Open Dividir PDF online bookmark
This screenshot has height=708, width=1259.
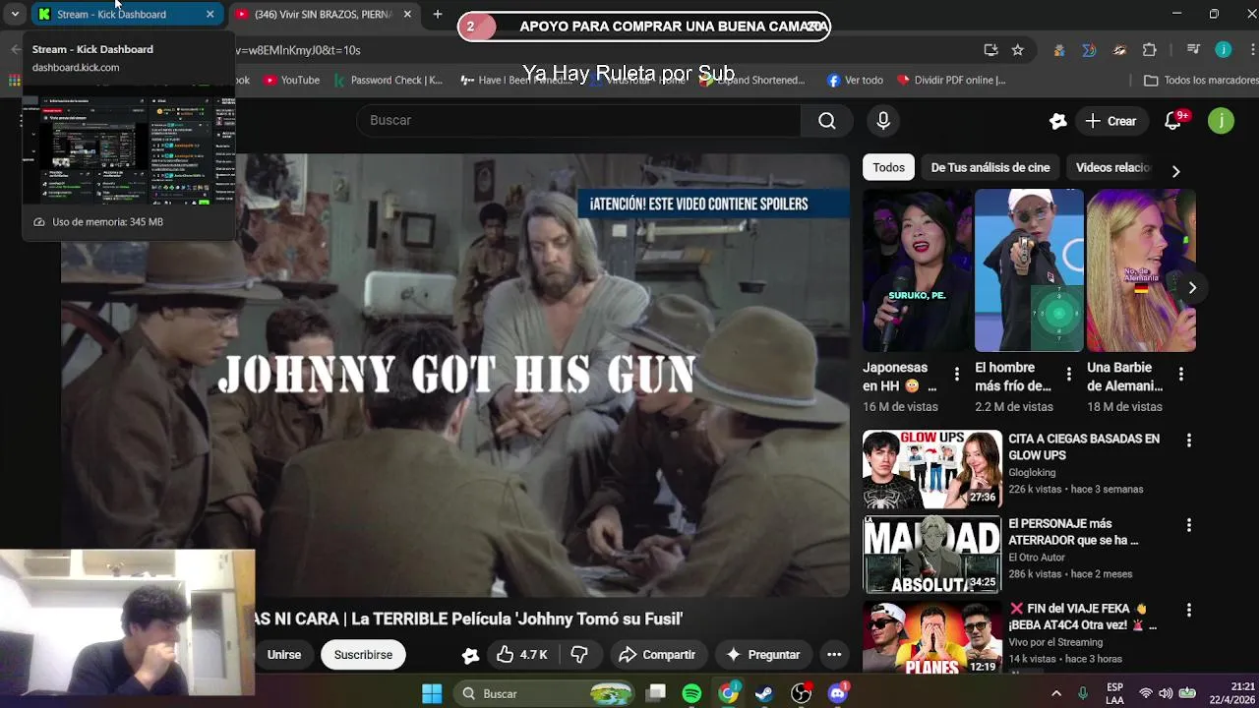pos(950,80)
